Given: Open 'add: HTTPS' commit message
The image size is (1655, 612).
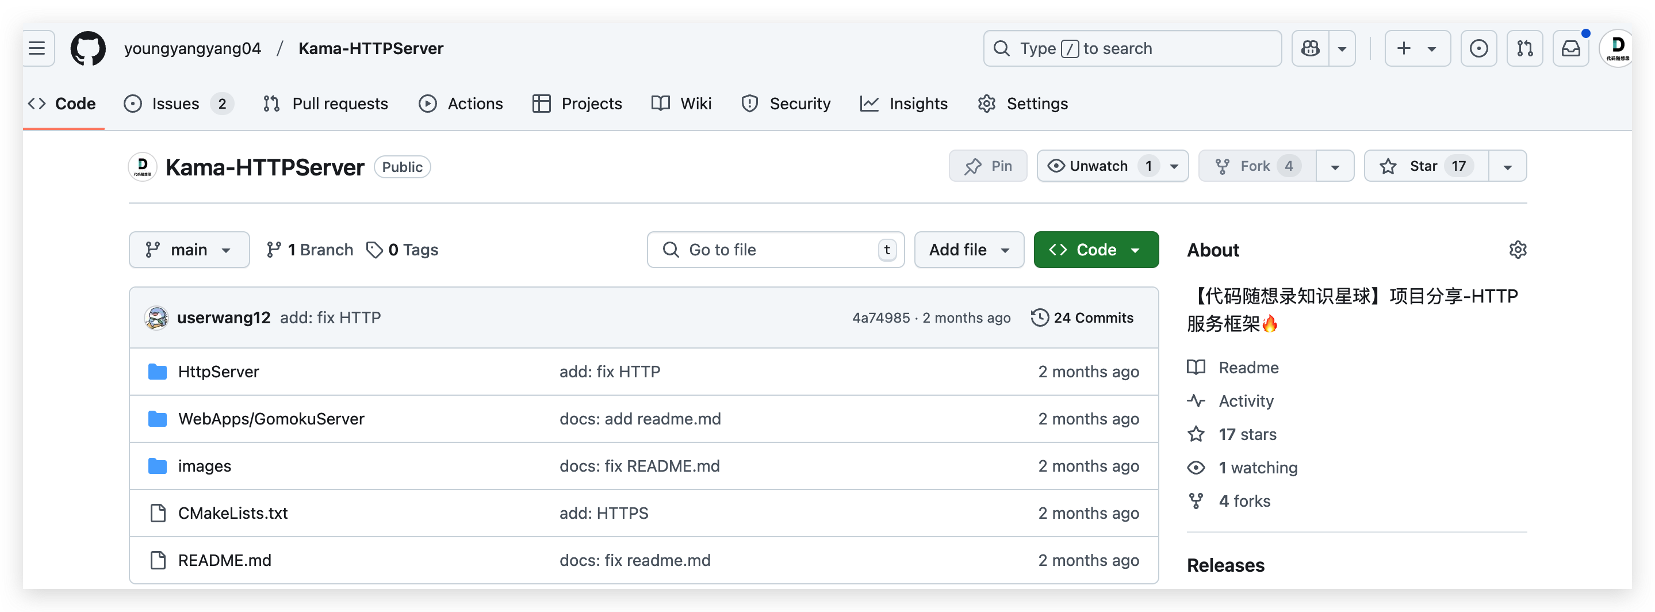Looking at the screenshot, I should [603, 513].
